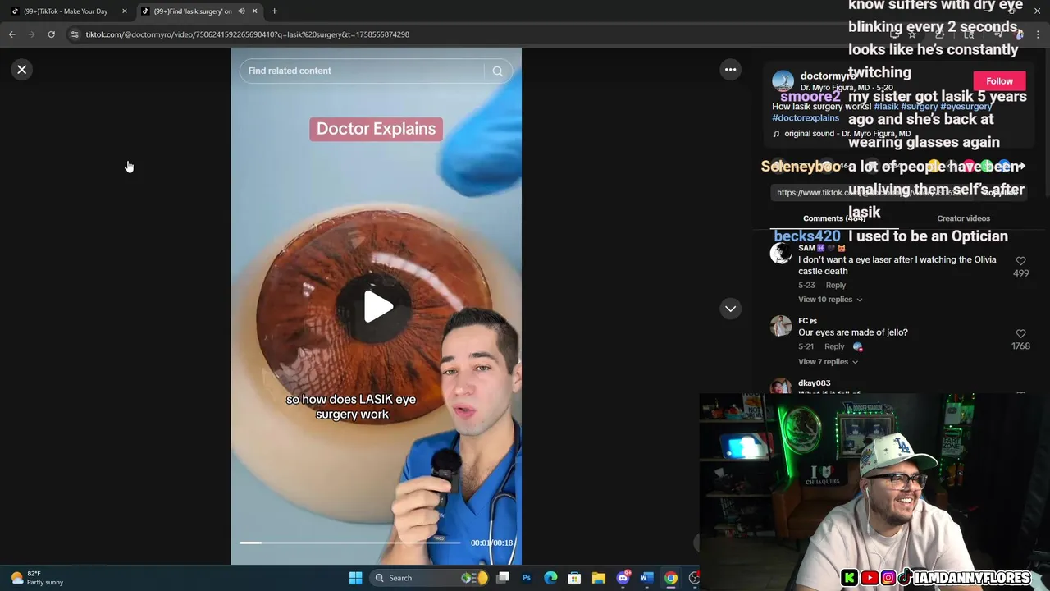This screenshot has width=1050, height=591.
Task: Open doctormyro profile avatar
Action: [783, 81]
